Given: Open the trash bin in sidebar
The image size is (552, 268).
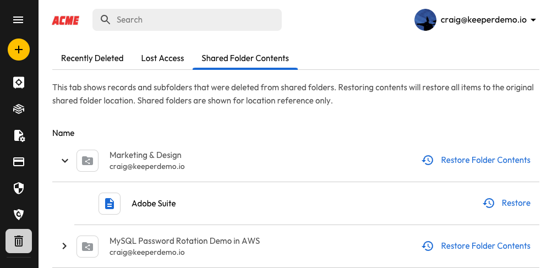Looking at the screenshot, I should click(x=18, y=241).
